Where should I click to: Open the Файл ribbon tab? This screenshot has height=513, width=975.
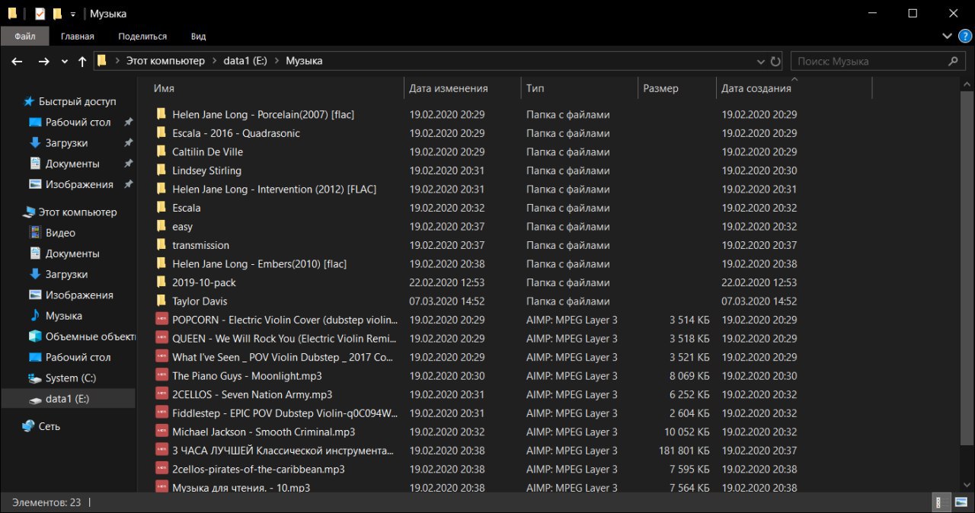pos(24,36)
